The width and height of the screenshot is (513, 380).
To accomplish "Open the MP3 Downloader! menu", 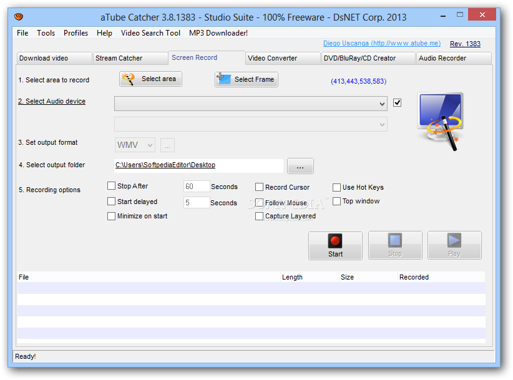I will coord(218,33).
